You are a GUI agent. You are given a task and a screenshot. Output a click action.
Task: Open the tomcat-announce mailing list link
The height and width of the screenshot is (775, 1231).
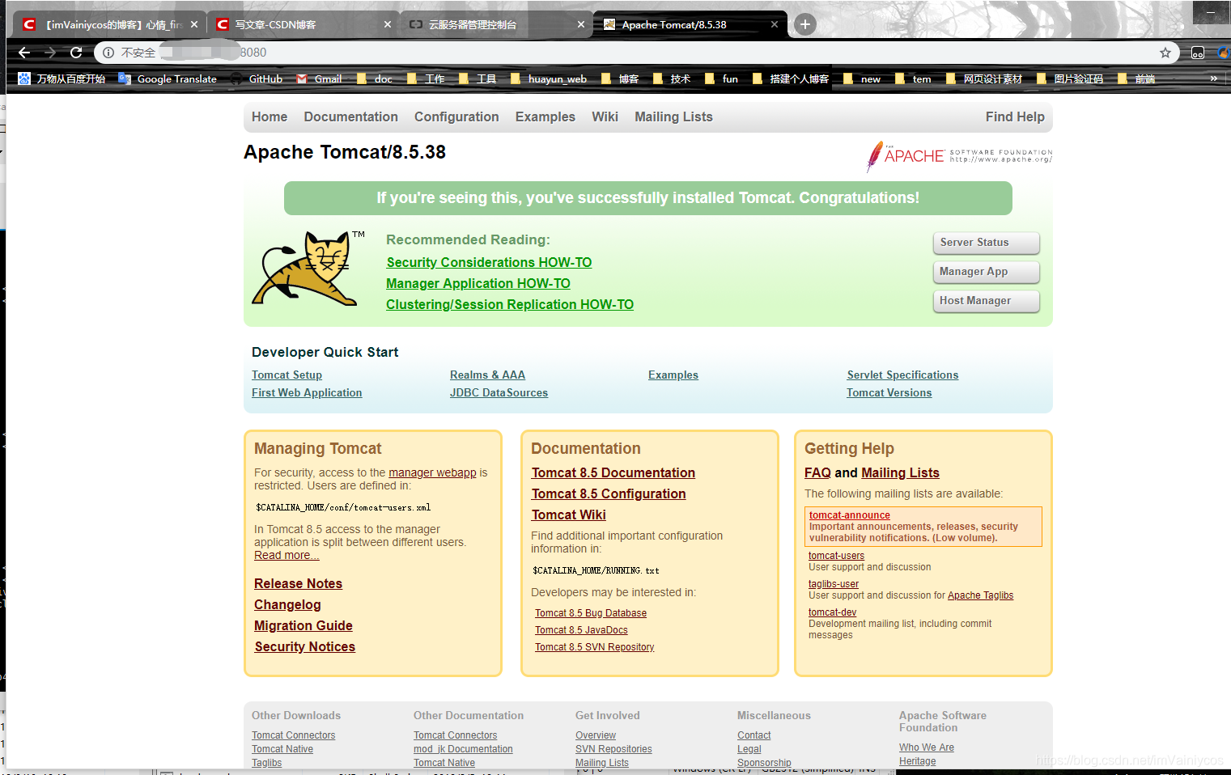pos(849,515)
